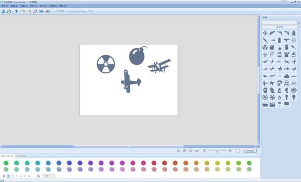Pick the biohazard symbol from the library

(x=265, y=54)
